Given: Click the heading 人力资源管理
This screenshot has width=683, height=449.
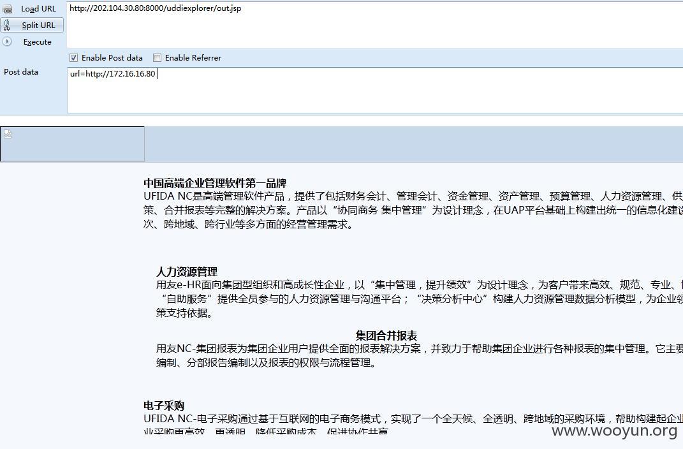Looking at the screenshot, I should coord(187,272).
